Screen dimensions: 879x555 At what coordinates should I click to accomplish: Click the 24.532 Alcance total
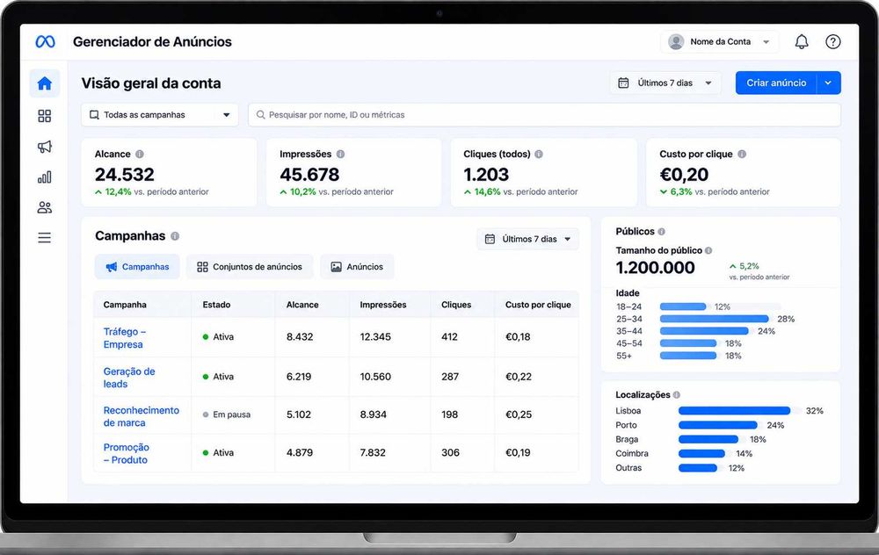tap(125, 175)
